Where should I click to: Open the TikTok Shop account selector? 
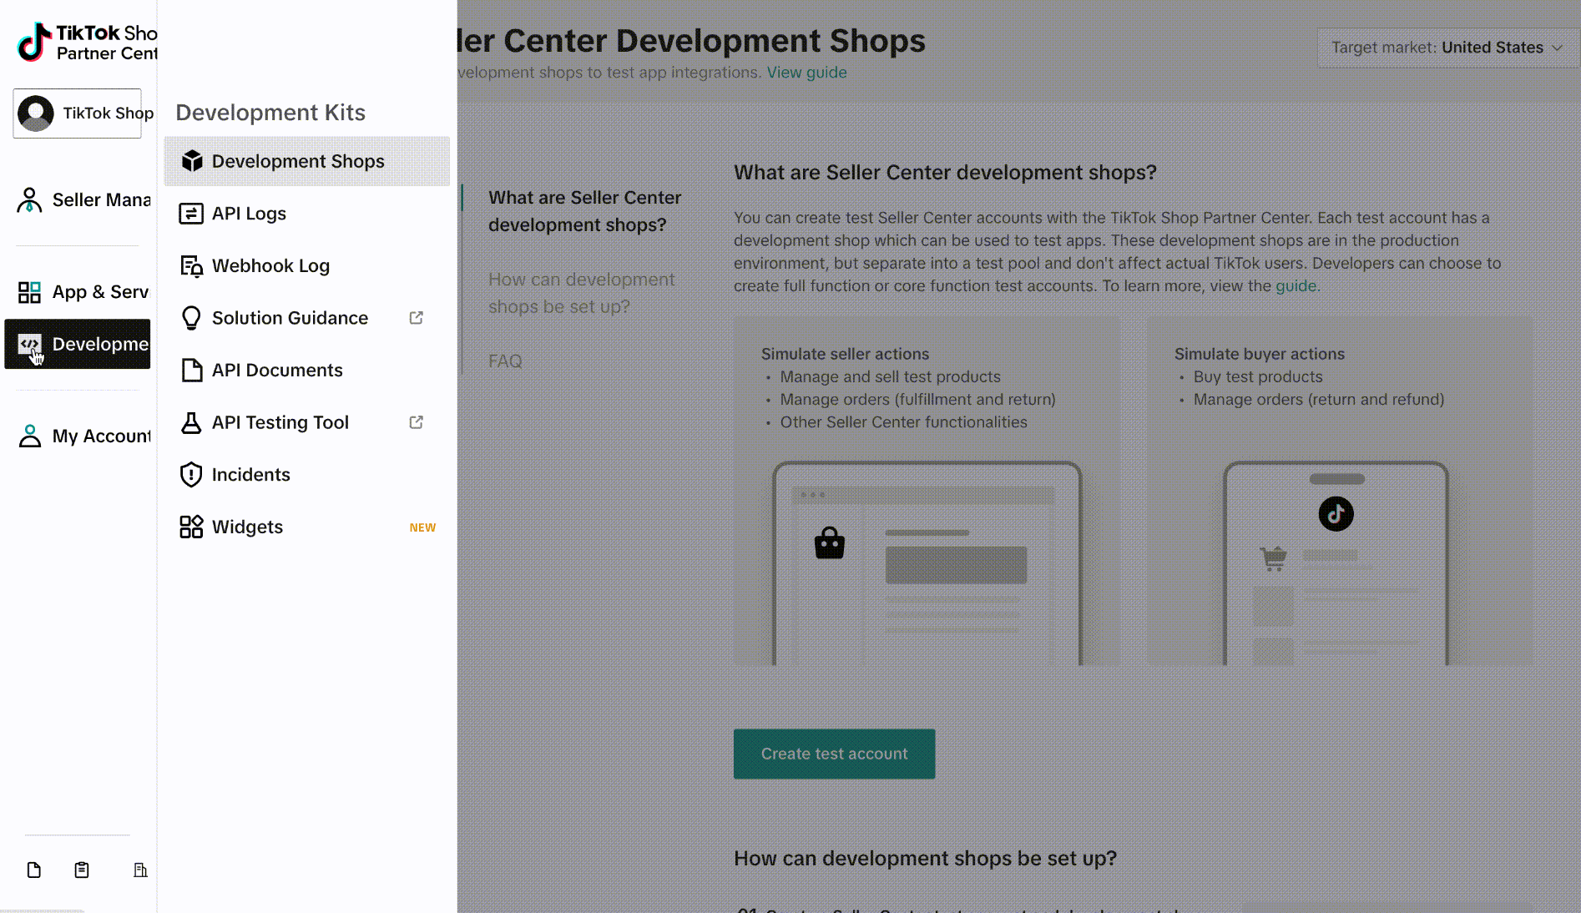tap(78, 113)
